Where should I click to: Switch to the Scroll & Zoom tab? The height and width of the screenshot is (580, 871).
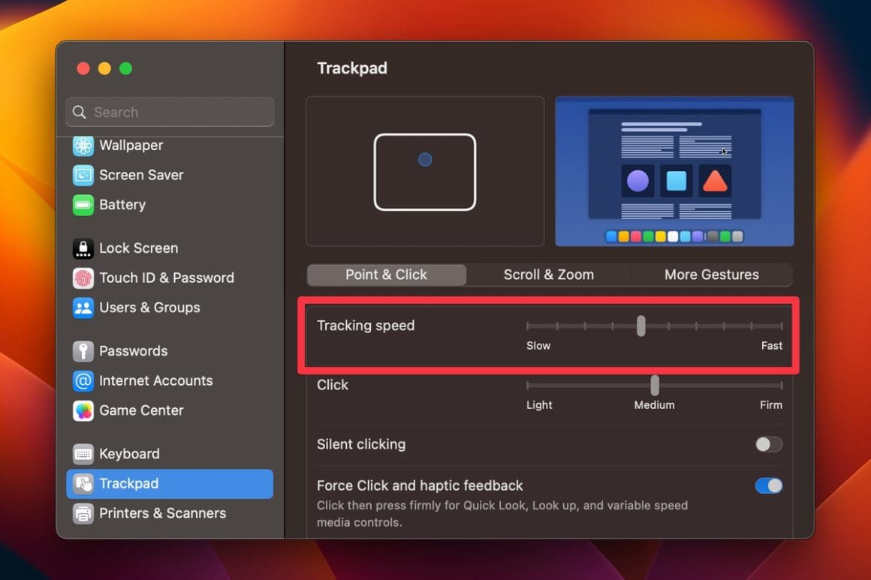click(548, 275)
